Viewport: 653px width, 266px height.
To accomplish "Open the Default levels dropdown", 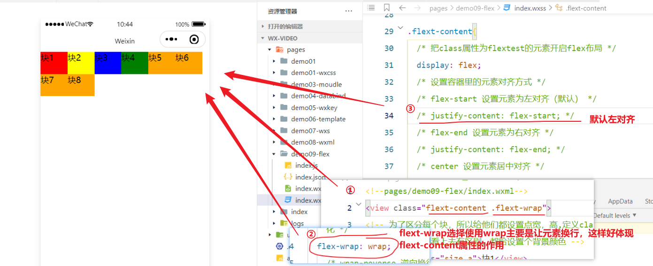I will click(615, 215).
